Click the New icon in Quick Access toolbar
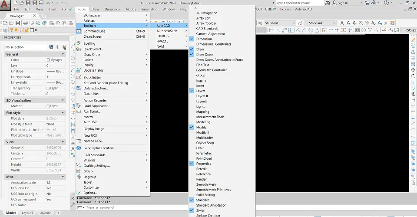The height and width of the screenshot is (217, 417). [x=15, y=3]
